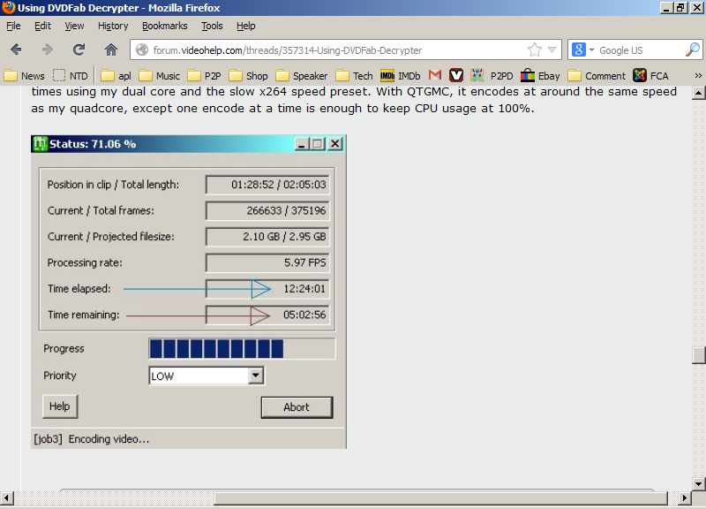The height and width of the screenshot is (509, 706).
Task: Click the search magnifier icon
Action: pos(693,49)
